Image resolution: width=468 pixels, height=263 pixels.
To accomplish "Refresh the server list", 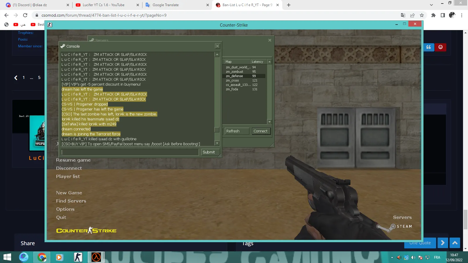I will 236,131.
